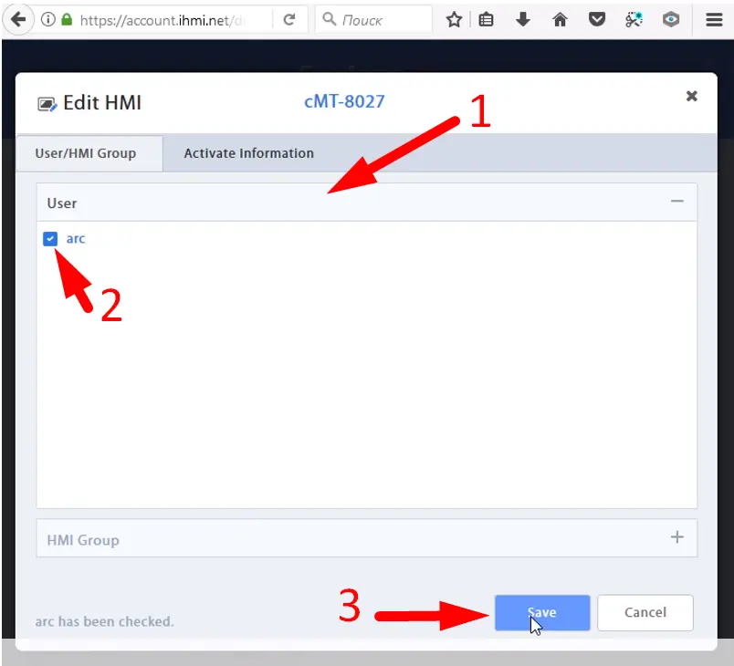Viewport: 734px width, 666px height.
Task: Focus the Поиск search field
Action: 373,20
